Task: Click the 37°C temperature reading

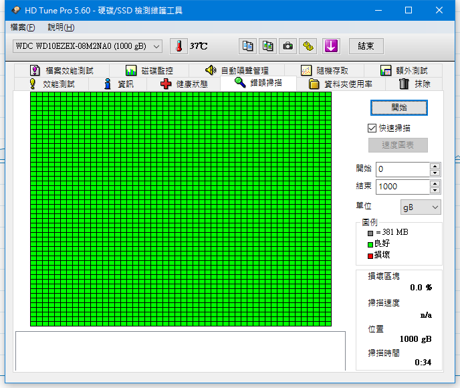Action: click(199, 46)
